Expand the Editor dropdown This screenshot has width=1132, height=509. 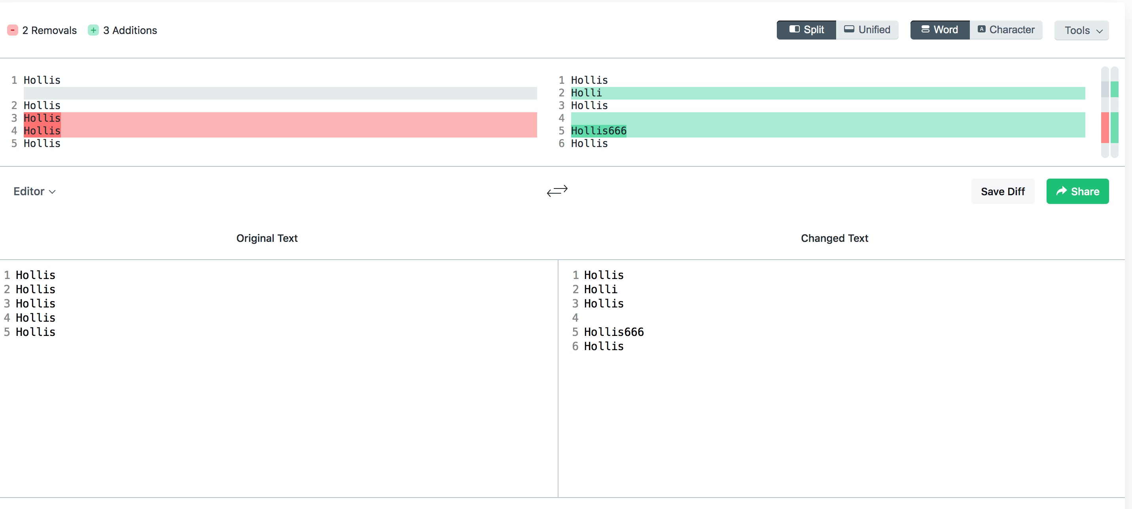coord(34,191)
